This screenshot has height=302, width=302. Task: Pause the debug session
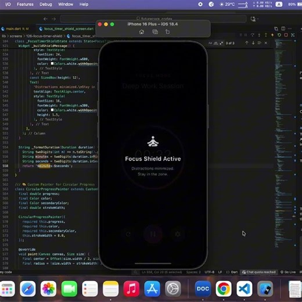[x=246, y=35]
